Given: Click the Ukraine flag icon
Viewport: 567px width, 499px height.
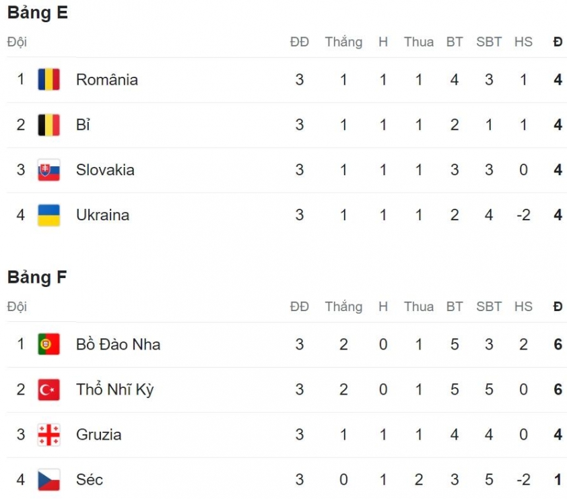Looking at the screenshot, I should pos(48,215).
